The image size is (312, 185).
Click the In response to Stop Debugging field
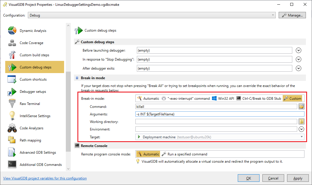(x=215, y=59)
